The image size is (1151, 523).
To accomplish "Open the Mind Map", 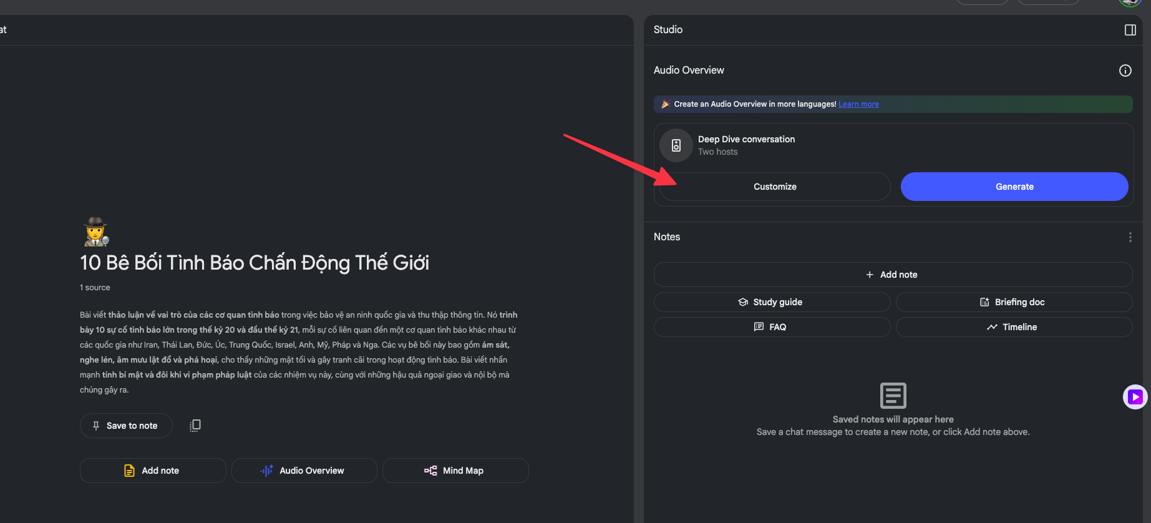I will coord(455,471).
